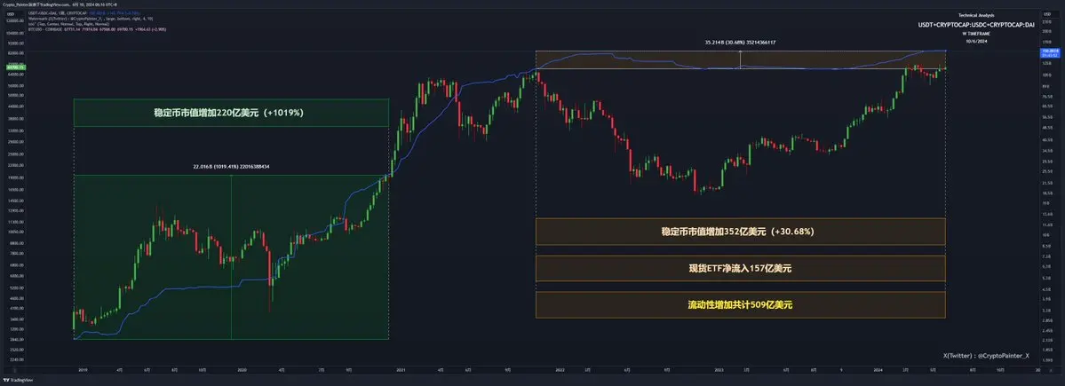Click the USDT+CRYPTOCAP:USDC+CRYPTOCAP:DAI chart title

976,25
